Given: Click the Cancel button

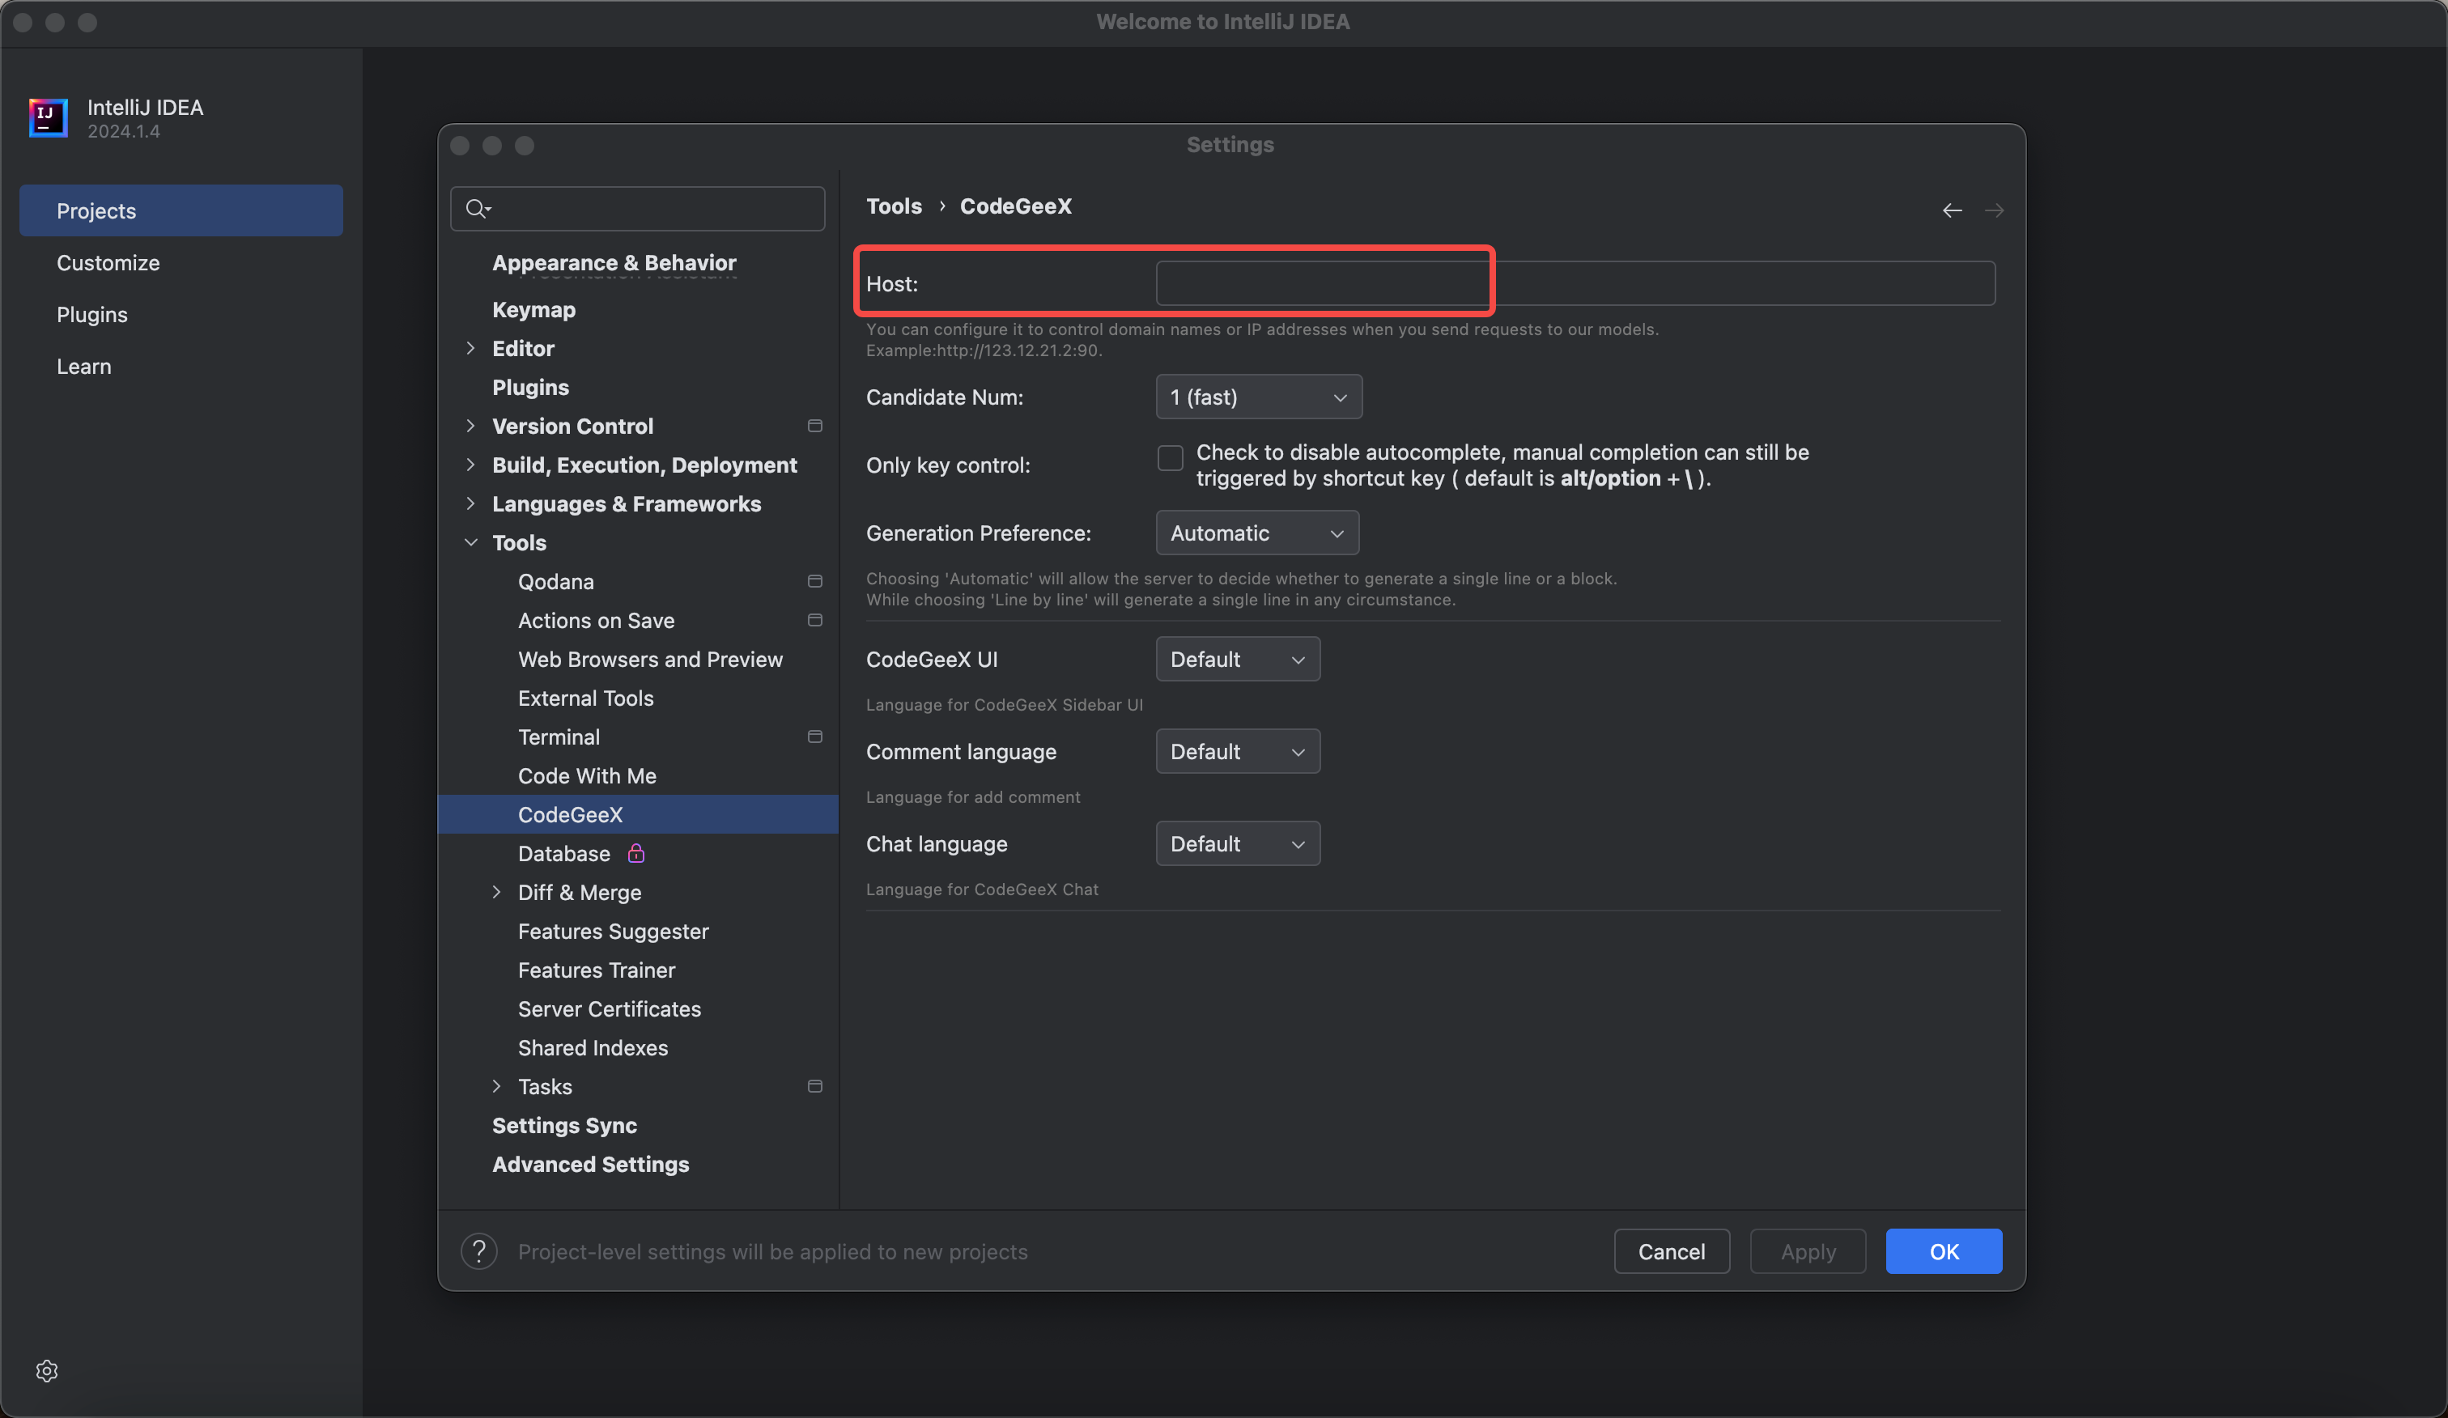Looking at the screenshot, I should 1671,1251.
